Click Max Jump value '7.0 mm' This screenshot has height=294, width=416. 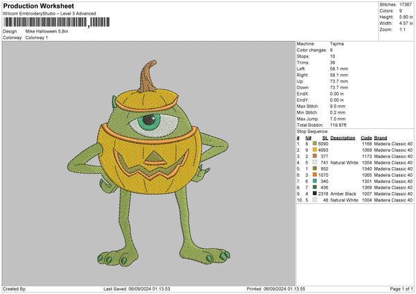(338, 119)
